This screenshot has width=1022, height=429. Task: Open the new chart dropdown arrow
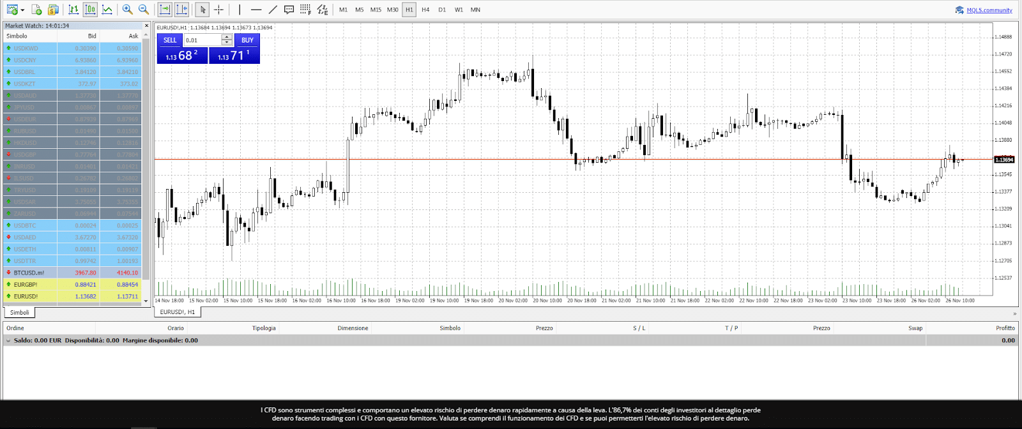click(22, 10)
